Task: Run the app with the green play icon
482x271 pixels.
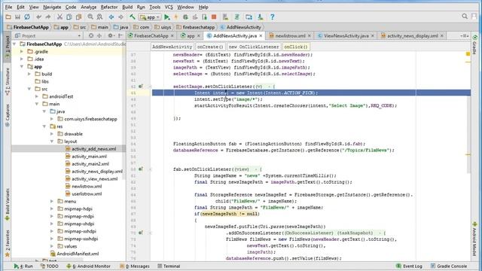Action: click(x=167, y=17)
